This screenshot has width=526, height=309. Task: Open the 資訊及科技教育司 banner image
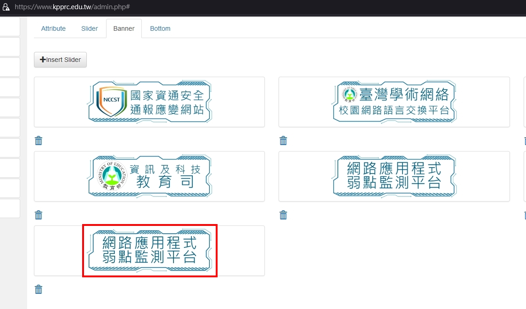point(149,176)
